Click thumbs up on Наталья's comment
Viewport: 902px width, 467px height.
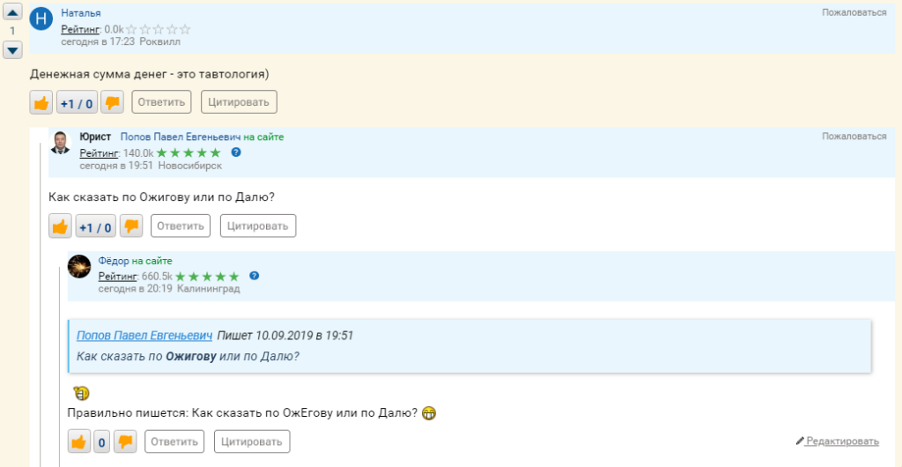click(x=41, y=103)
